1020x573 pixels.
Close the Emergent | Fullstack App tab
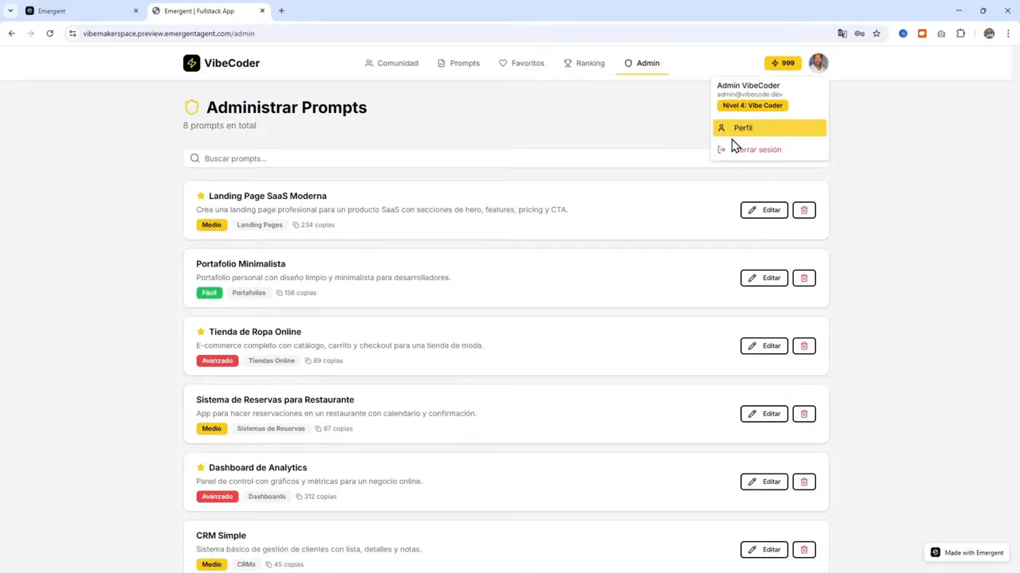(263, 11)
